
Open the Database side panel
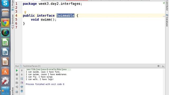click(x=167, y=21)
